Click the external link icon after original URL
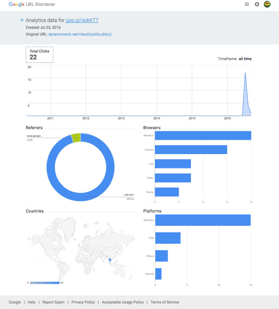This screenshot has width=279, height=309. [x=110, y=34]
